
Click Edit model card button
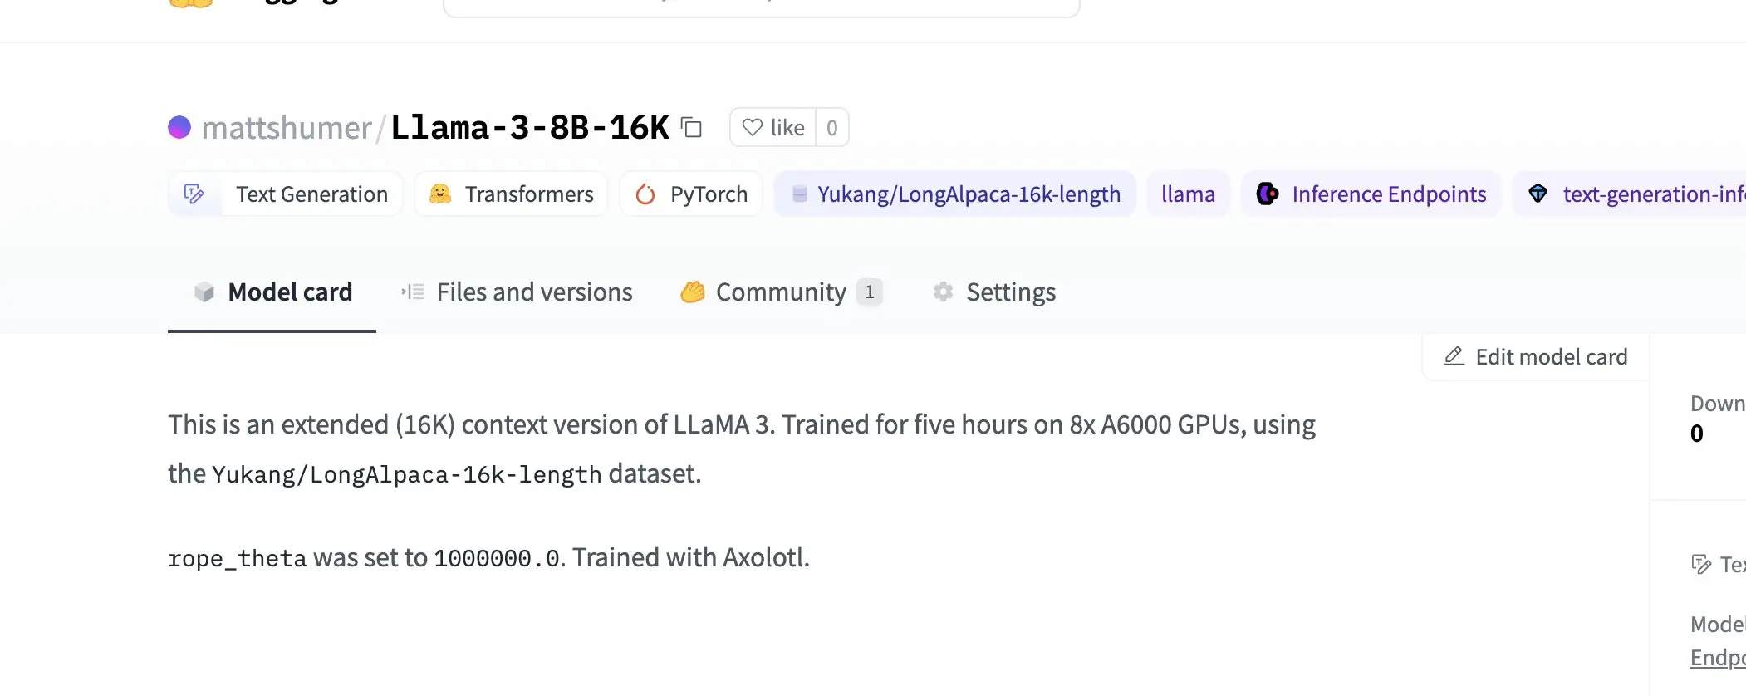1536,357
